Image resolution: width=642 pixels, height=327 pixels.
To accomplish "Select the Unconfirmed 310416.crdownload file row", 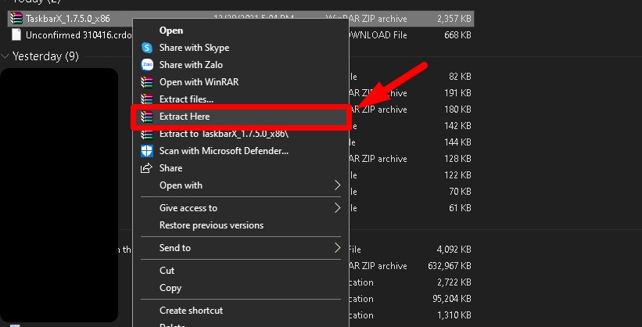I will coord(72,35).
